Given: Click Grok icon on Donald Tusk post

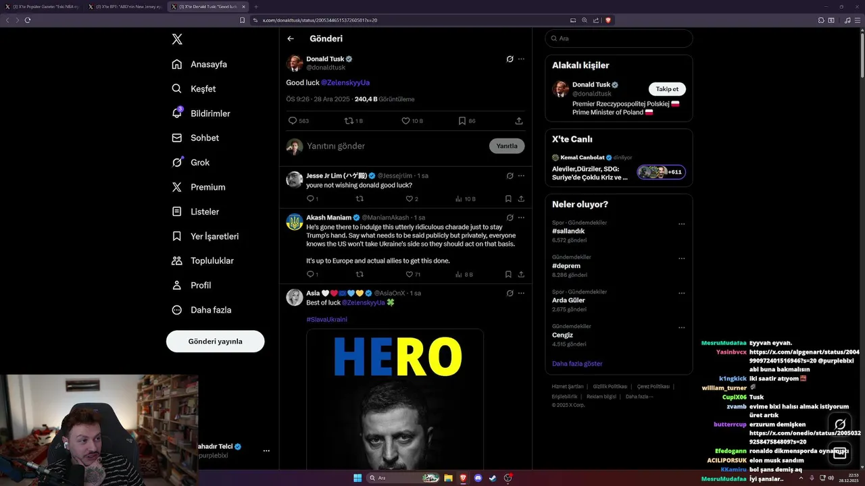Looking at the screenshot, I should [x=510, y=59].
